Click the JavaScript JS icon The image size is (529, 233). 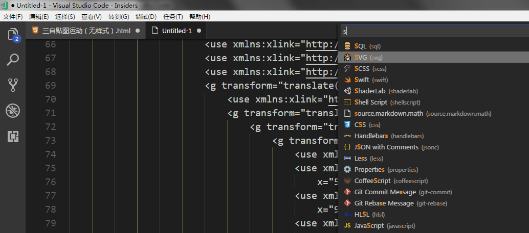point(347,225)
